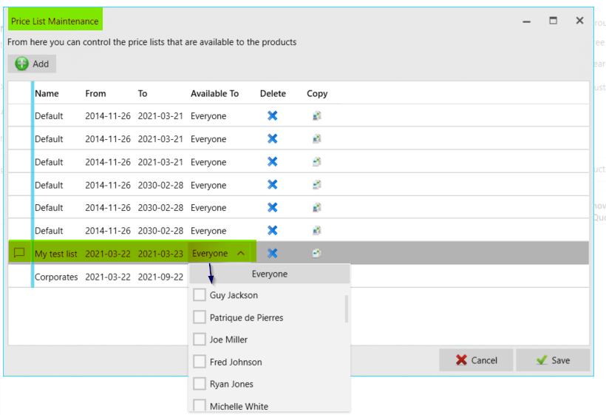Viewport: 606px width, 415px height.
Task: Click the comment icon beside My test list
Action: [x=19, y=253]
